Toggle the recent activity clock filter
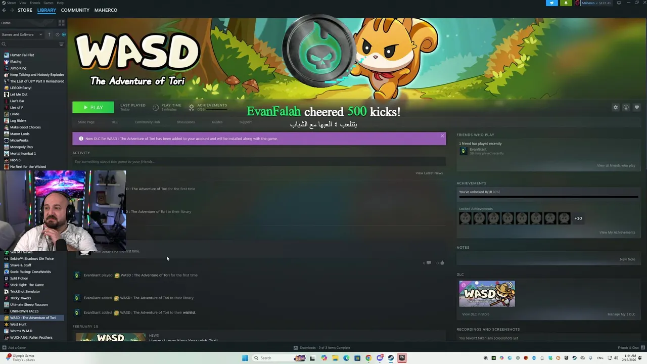Viewport: 647px width, 364px height. point(57,34)
